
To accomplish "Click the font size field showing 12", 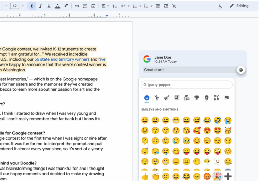I will click(x=15, y=6).
